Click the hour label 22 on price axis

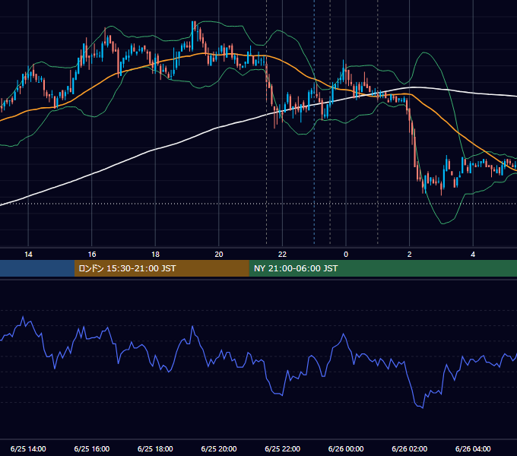click(282, 255)
